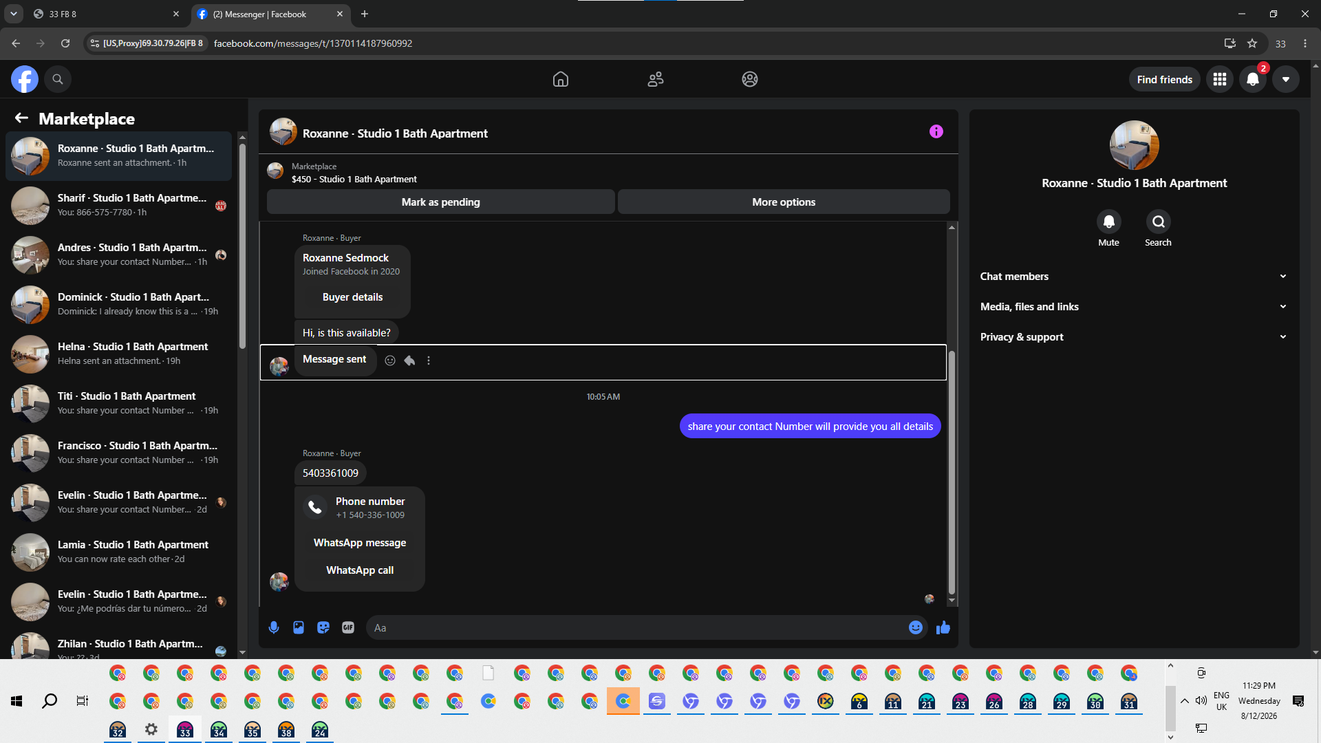
Task: Open the Windows notification center
Action: 1298,701
